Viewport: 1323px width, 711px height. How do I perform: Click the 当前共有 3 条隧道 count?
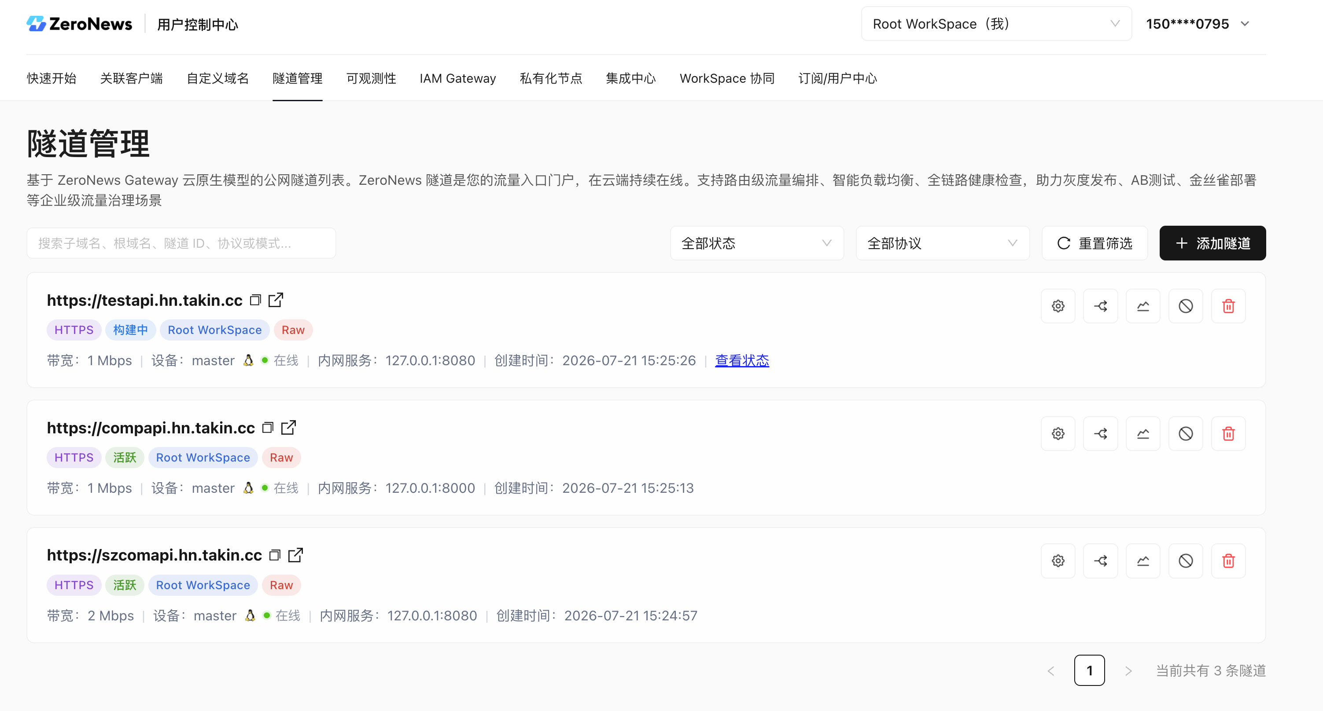coord(1211,671)
